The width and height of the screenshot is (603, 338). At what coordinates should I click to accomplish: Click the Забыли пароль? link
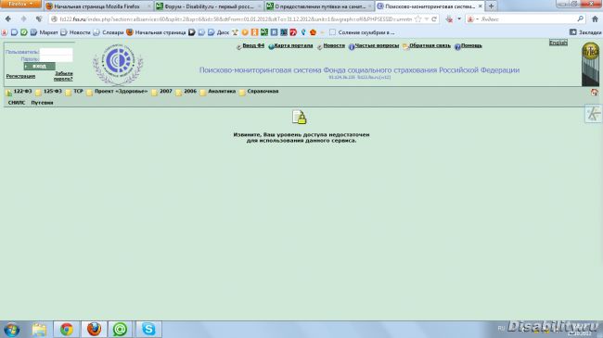pyautogui.click(x=63, y=76)
